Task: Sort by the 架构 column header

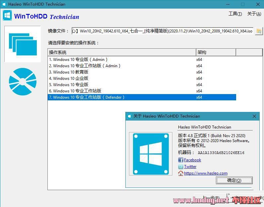Action: click(216, 52)
